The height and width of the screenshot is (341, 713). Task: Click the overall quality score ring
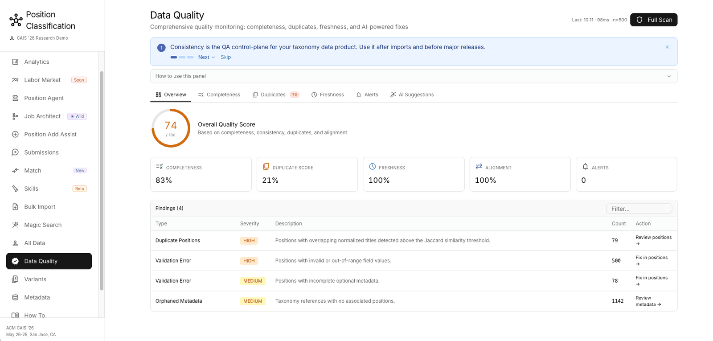tap(171, 128)
